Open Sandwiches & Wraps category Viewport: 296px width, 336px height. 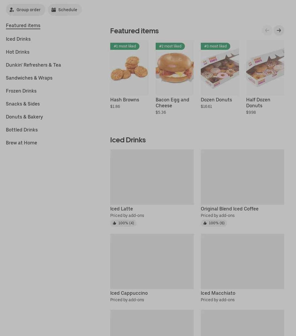29,78
